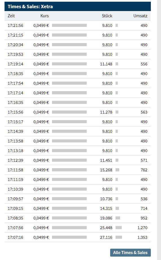Select the price bar in 17:19:14 row
The width and height of the screenshot is (161, 260).
(x=69, y=64)
